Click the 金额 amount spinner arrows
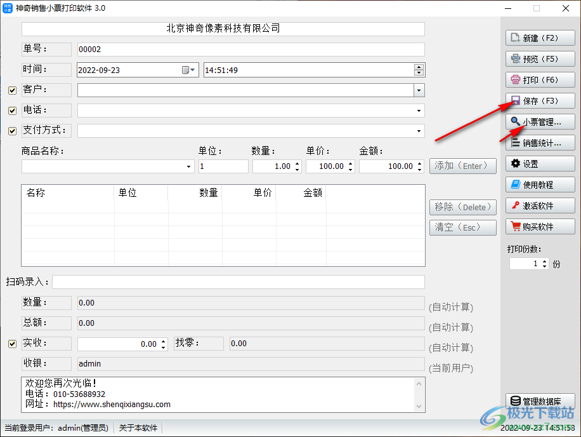 tap(419, 166)
